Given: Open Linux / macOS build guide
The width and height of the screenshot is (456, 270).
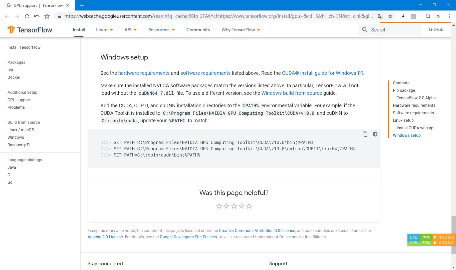Looking at the screenshot, I should pos(21,130).
